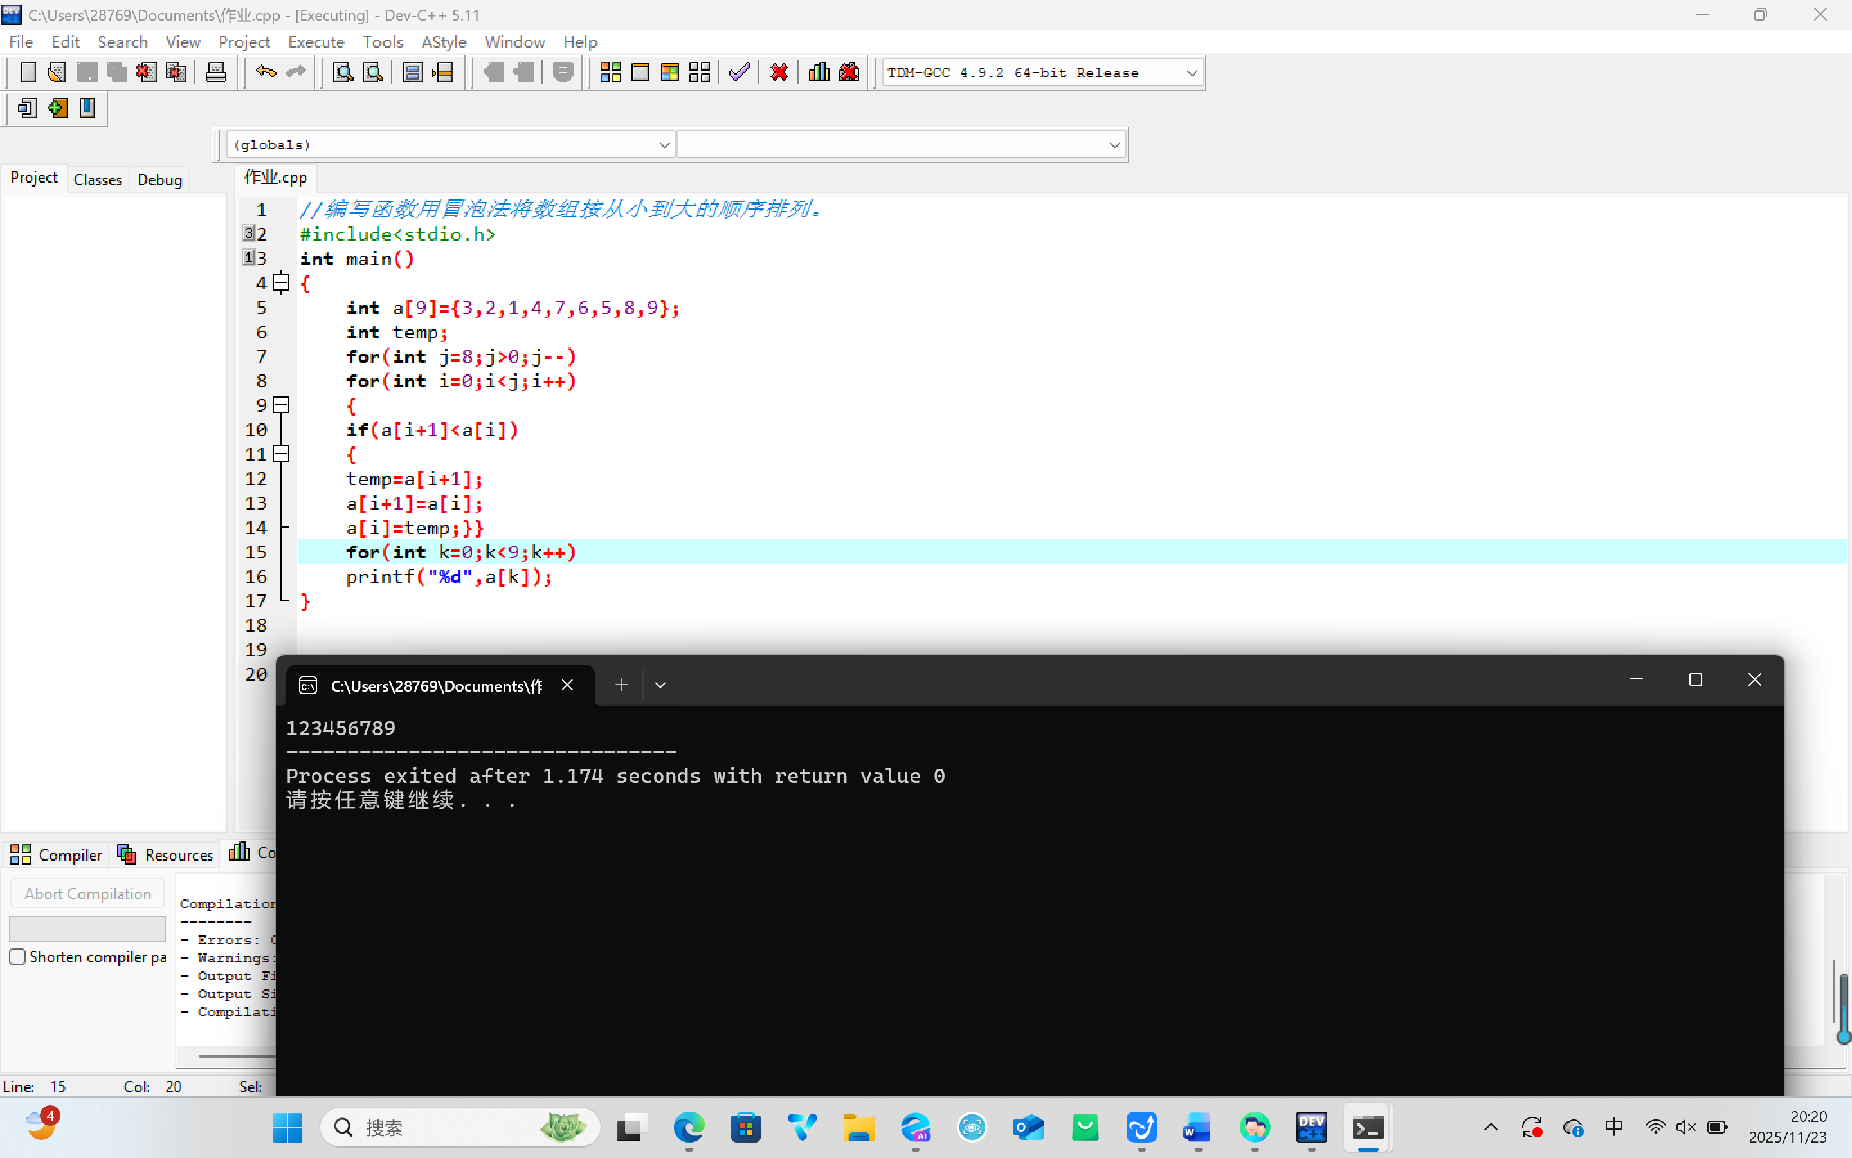Open the TDM-GCC compiler set dropdown
This screenshot has height=1158, width=1852.
pyautogui.click(x=1191, y=73)
